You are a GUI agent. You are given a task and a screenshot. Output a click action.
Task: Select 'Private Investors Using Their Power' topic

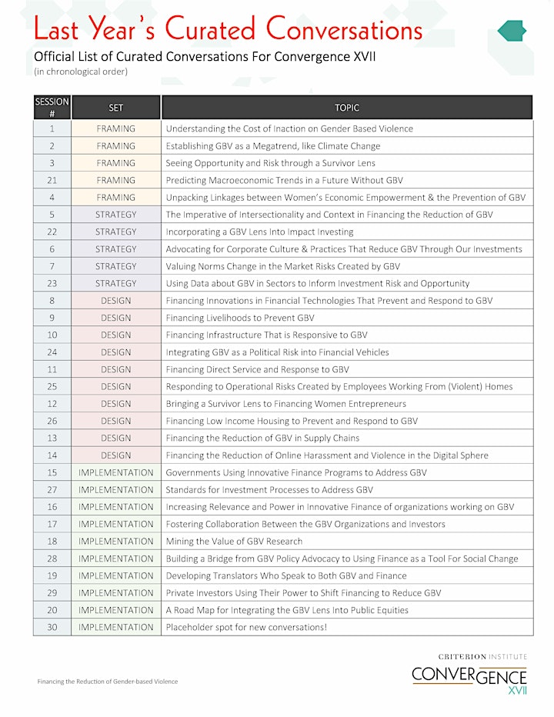click(303, 593)
